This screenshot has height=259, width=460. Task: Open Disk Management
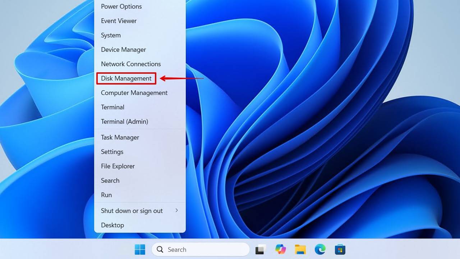pos(126,78)
